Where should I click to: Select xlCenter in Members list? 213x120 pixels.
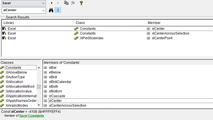pos(55,101)
